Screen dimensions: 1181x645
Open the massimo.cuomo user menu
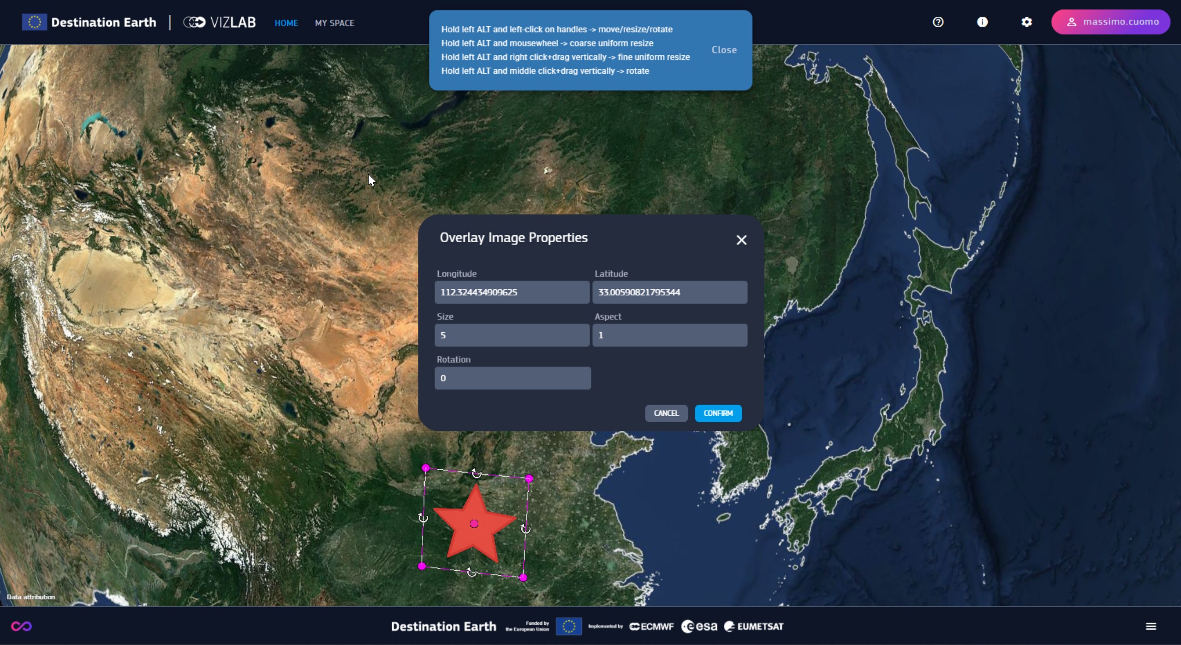[x=1110, y=22]
